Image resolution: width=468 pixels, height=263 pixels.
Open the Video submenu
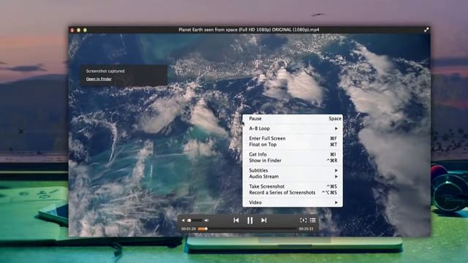coord(292,202)
